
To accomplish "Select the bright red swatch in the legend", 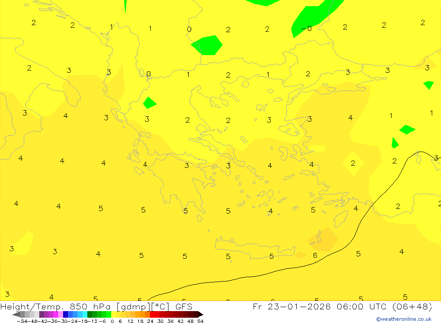I will [x=152, y=314].
